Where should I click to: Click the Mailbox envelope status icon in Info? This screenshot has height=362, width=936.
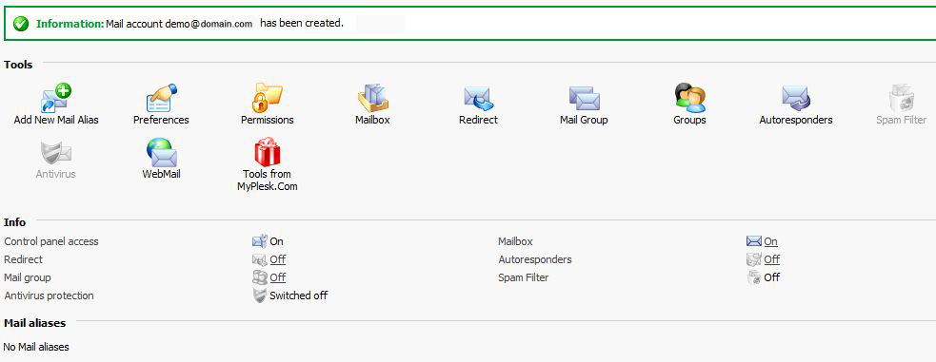(754, 241)
